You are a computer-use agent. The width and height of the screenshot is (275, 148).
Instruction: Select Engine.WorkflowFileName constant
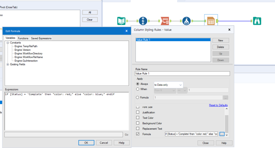29,57
